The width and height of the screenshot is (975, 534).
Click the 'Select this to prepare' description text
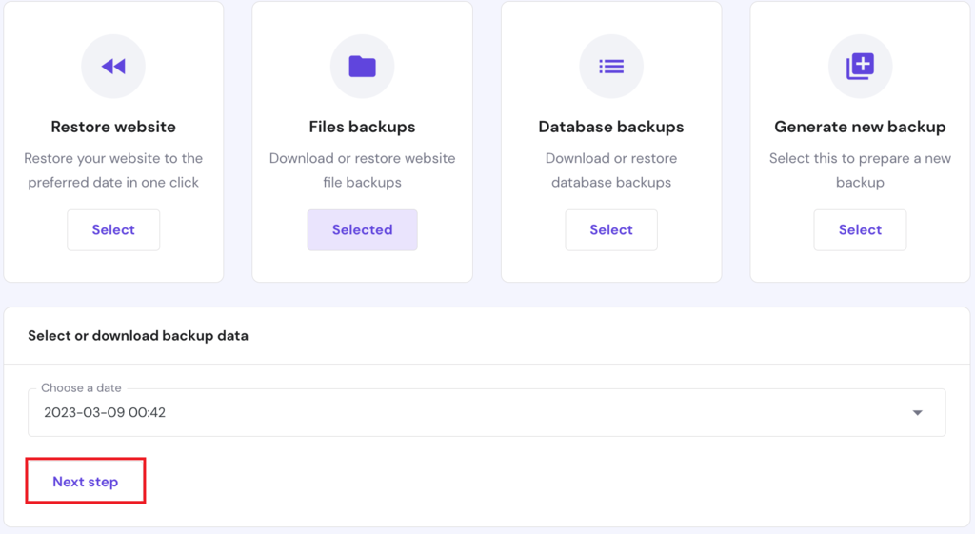[860, 170]
